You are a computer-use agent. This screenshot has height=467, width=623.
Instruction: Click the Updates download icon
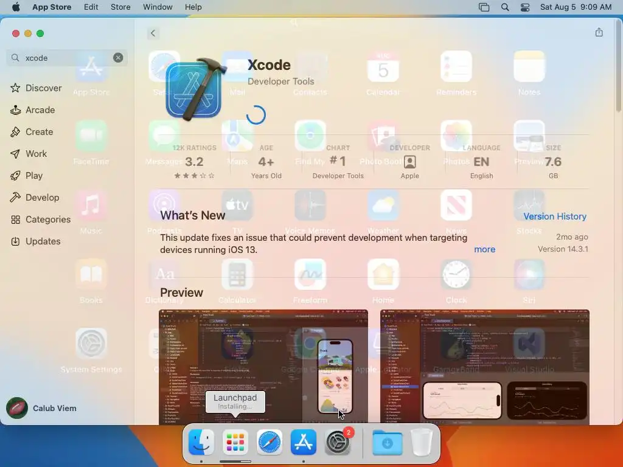[x=15, y=241]
